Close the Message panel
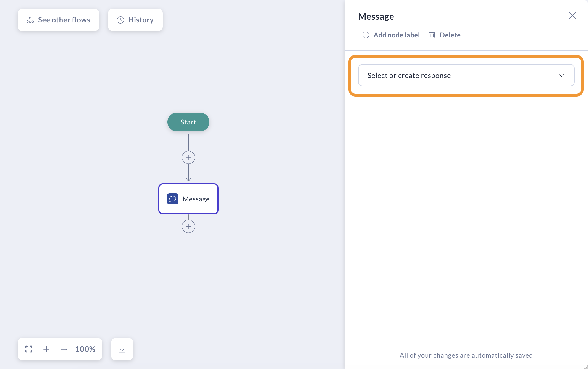 (x=573, y=15)
